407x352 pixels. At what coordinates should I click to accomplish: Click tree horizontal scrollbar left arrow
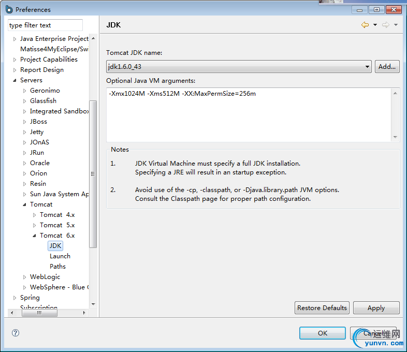coord(12,313)
